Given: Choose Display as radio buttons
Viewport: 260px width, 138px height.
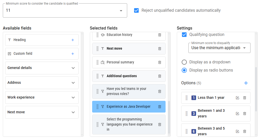Looking at the screenshot, I should click(184, 70).
